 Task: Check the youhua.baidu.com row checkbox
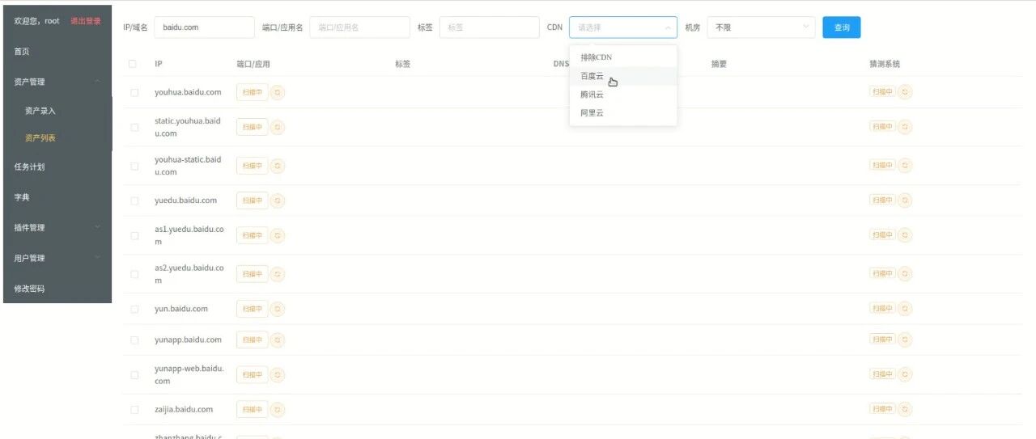point(134,92)
